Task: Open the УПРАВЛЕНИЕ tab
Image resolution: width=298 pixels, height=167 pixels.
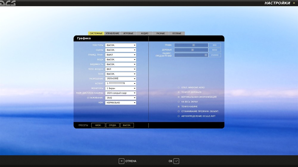Action: 112,33
